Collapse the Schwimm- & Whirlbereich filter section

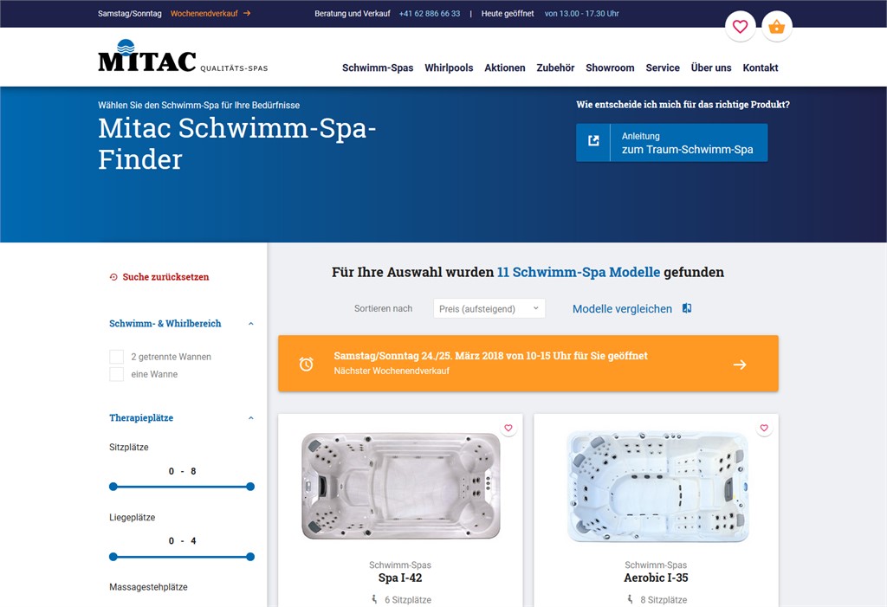pos(251,324)
